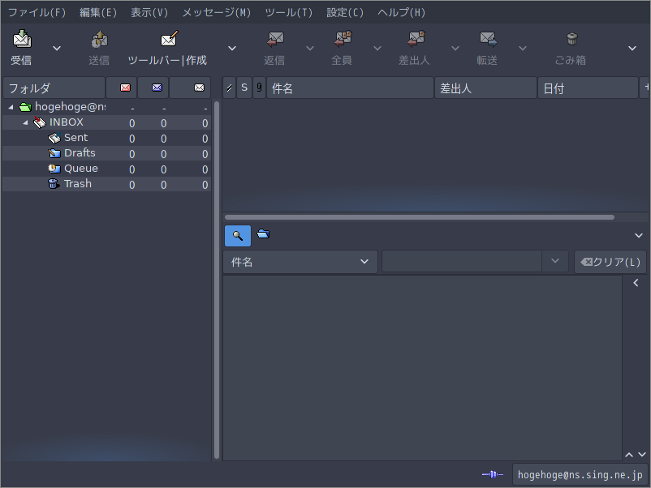Click the 送信 send toolbar icon
This screenshot has width=651, height=488.
(99, 39)
